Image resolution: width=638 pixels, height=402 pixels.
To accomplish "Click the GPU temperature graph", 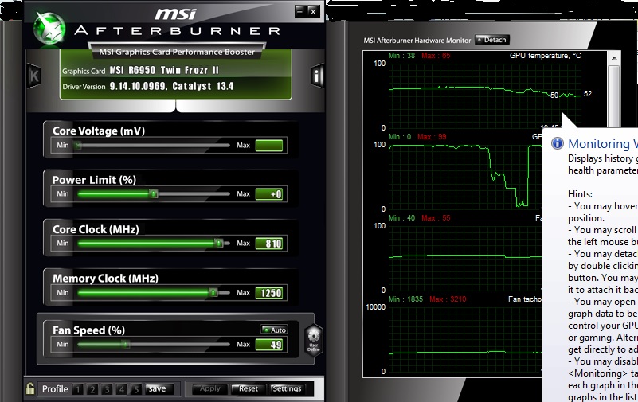I will (x=485, y=96).
